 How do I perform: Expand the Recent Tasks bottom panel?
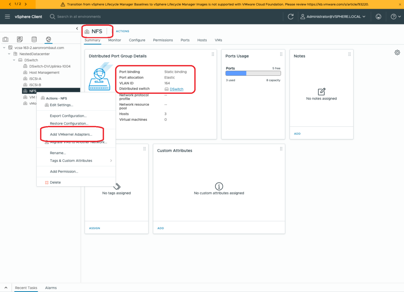tap(6, 288)
